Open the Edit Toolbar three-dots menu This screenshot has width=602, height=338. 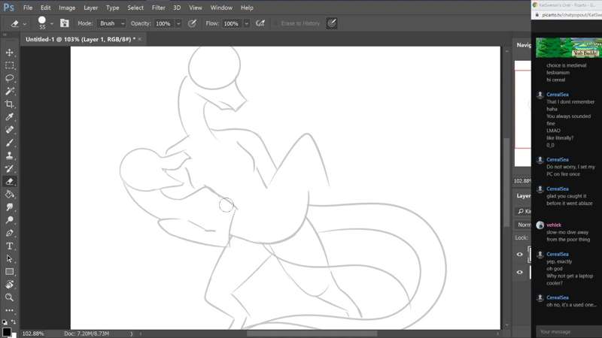coord(10,310)
